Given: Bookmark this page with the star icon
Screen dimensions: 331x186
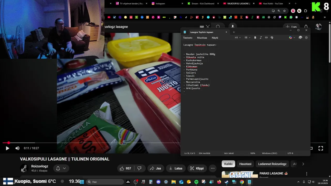Looking at the screenshot, I should (284, 11).
